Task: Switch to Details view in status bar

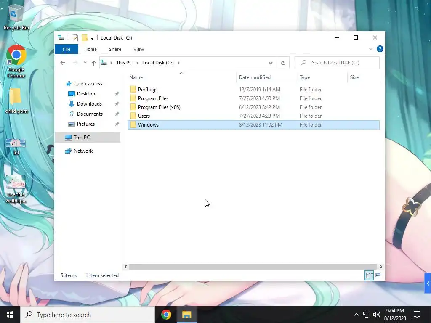Action: (369, 275)
